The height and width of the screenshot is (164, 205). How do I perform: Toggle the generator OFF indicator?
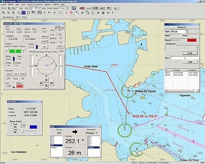click(x=9, y=79)
